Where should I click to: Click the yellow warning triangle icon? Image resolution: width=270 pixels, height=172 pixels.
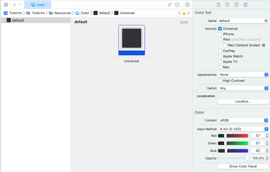[x=184, y=13]
